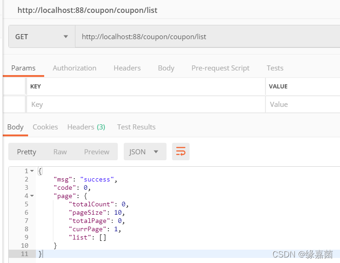Image resolution: width=340 pixels, height=263 pixels.
Task: Open the response Cookies tab
Action: point(45,127)
